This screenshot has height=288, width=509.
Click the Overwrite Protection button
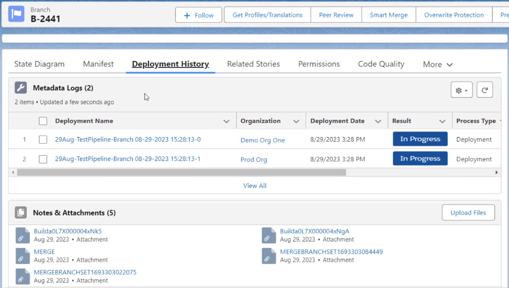click(x=454, y=15)
